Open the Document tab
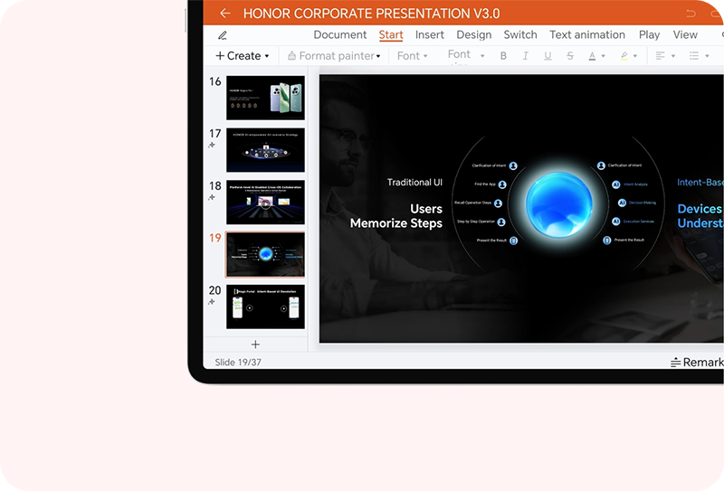Viewport: 724px width, 491px height. coord(340,34)
